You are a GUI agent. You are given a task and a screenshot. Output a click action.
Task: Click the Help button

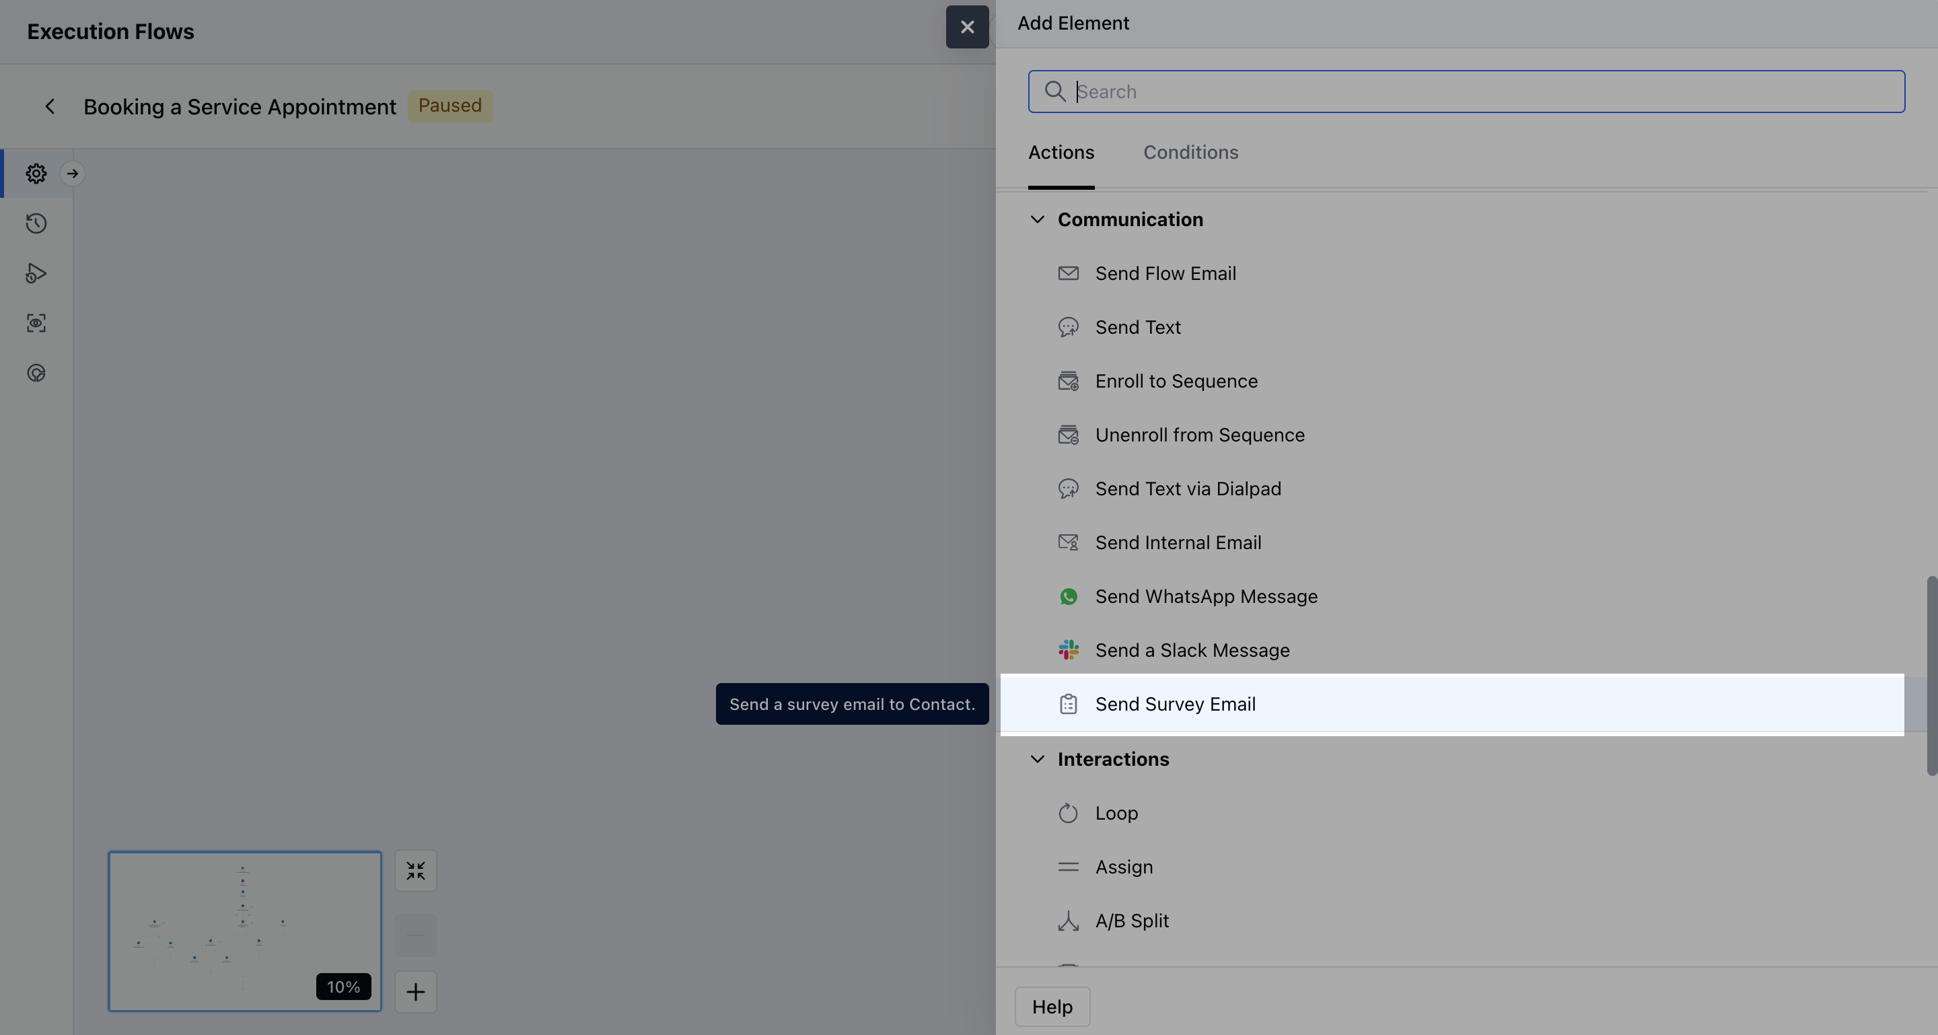[1052, 1007]
